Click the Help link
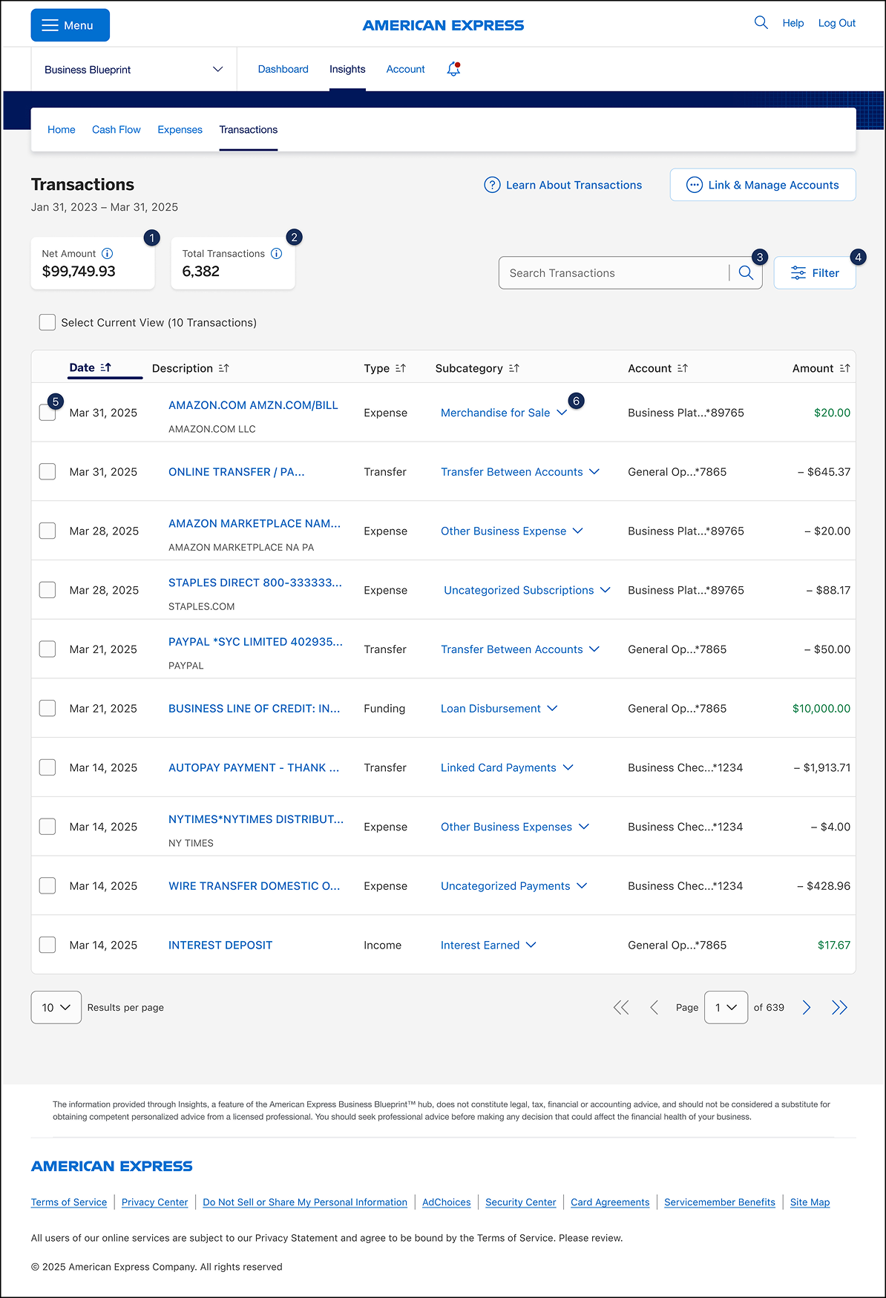This screenshot has height=1298, width=886. (793, 23)
